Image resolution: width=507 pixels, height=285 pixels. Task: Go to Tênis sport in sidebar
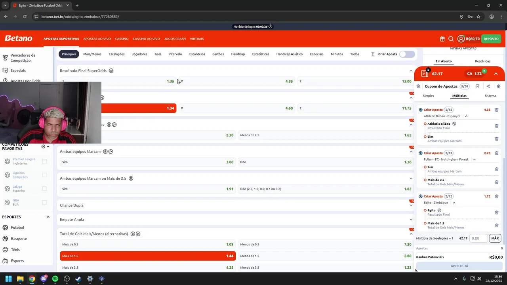15,250
